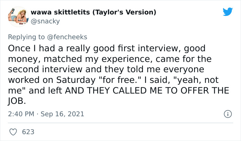This screenshot has height=141, width=241.
Task: Like the tweet with the heart icon
Action: (13, 132)
